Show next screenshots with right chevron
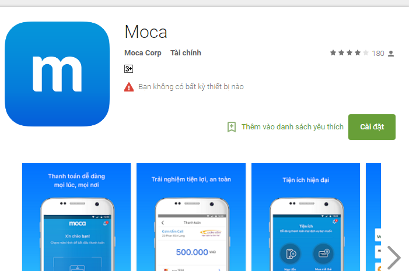This screenshot has height=271, width=409. click(394, 257)
